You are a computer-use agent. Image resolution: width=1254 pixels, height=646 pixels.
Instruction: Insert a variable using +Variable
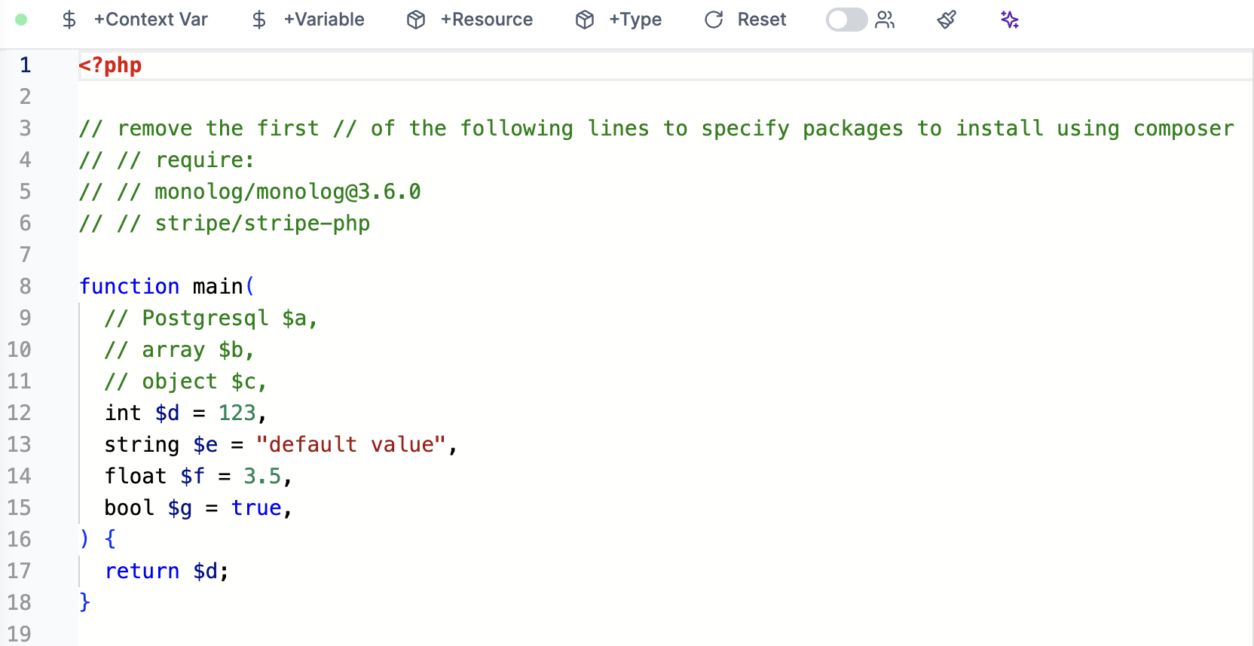tap(324, 20)
